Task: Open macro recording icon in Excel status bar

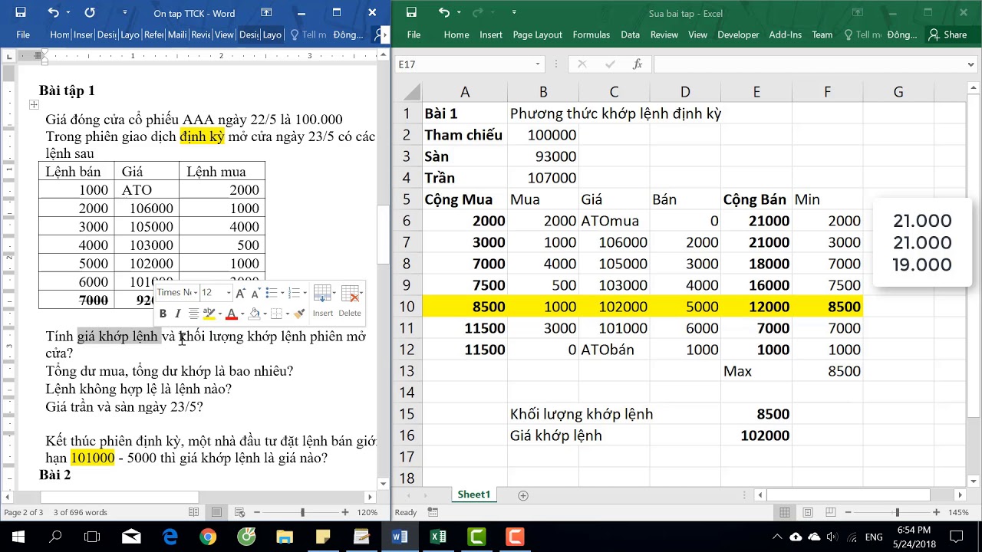Action: (433, 512)
